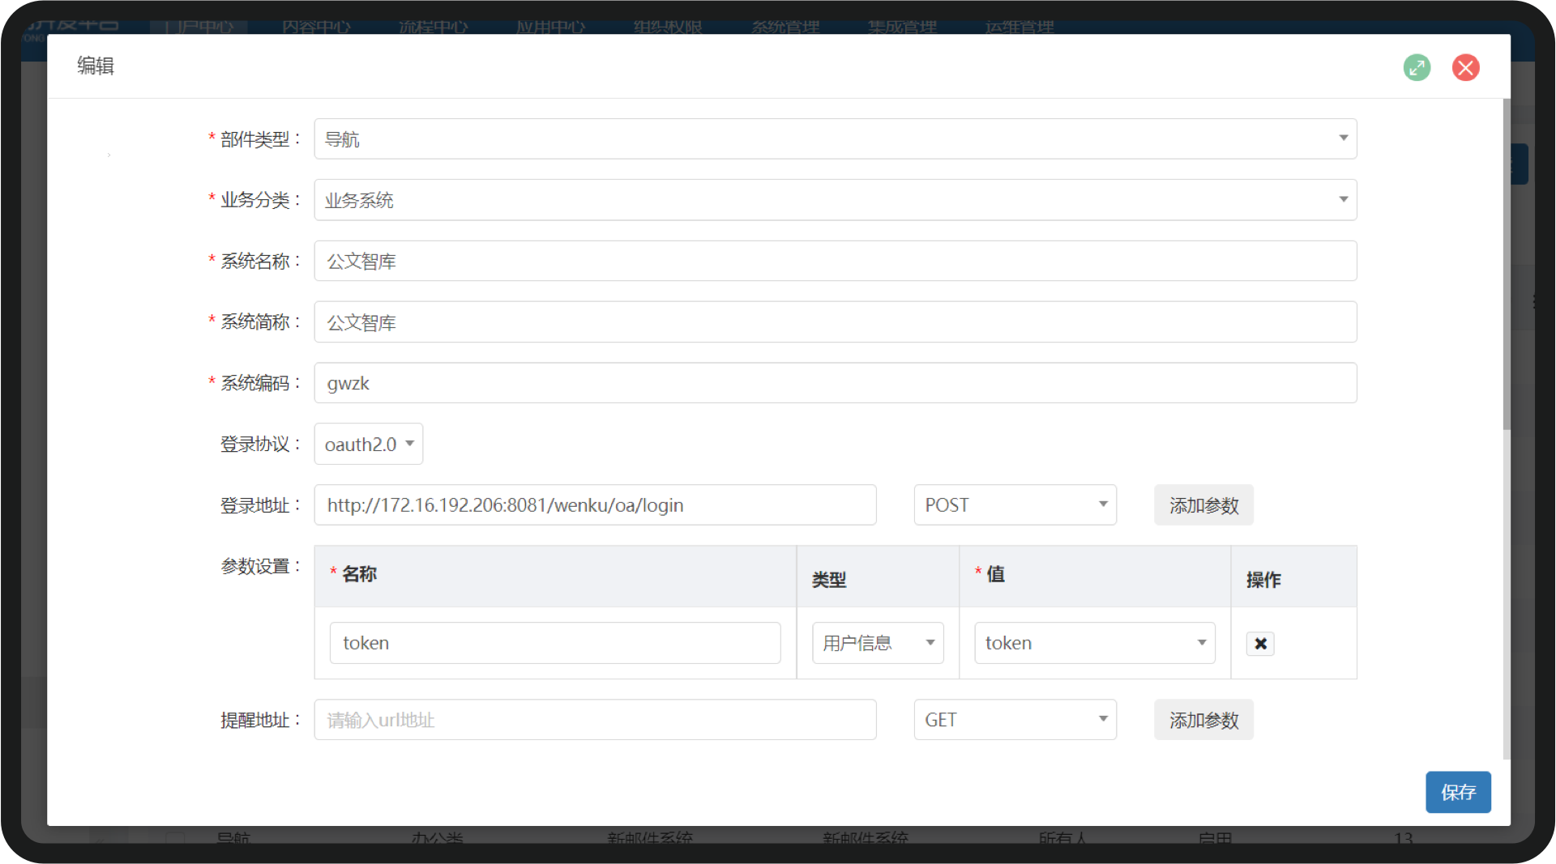
Task: Open the GET method dropdown
Action: 1015,720
